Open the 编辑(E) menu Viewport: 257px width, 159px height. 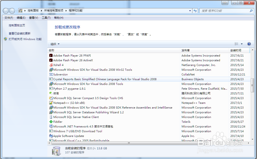tap(21, 18)
